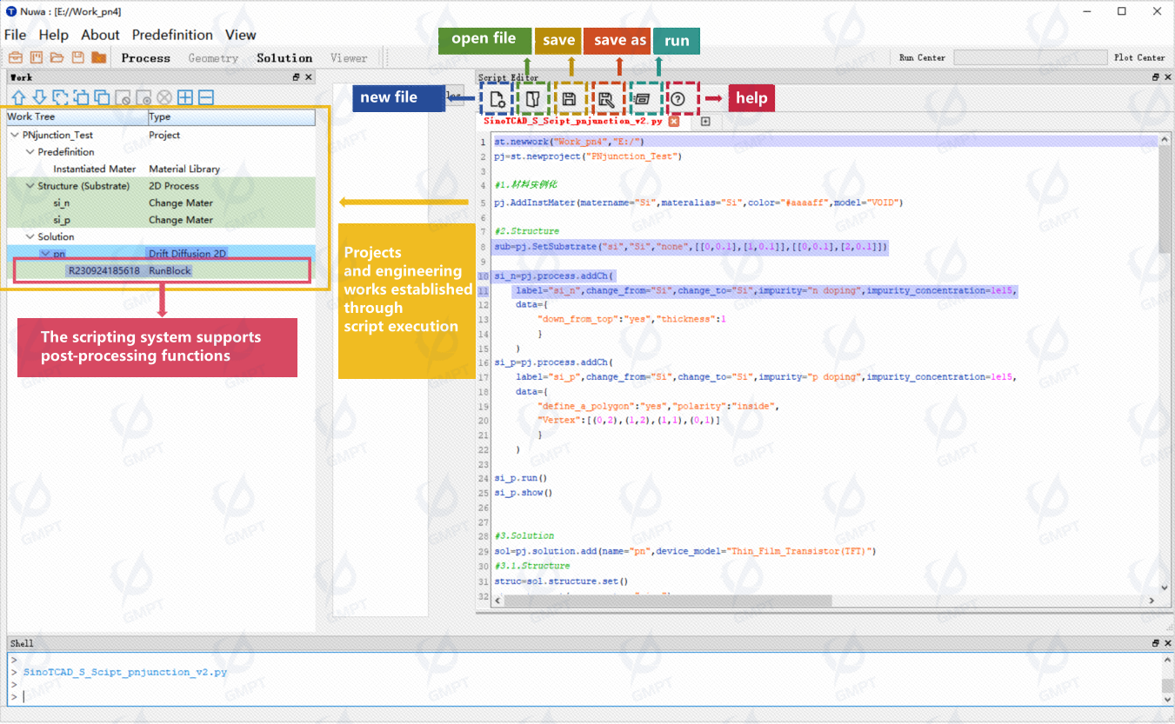The image size is (1175, 724).
Task: Click the floppy disk icon in the Script Editor toolbar
Action: pos(570,99)
